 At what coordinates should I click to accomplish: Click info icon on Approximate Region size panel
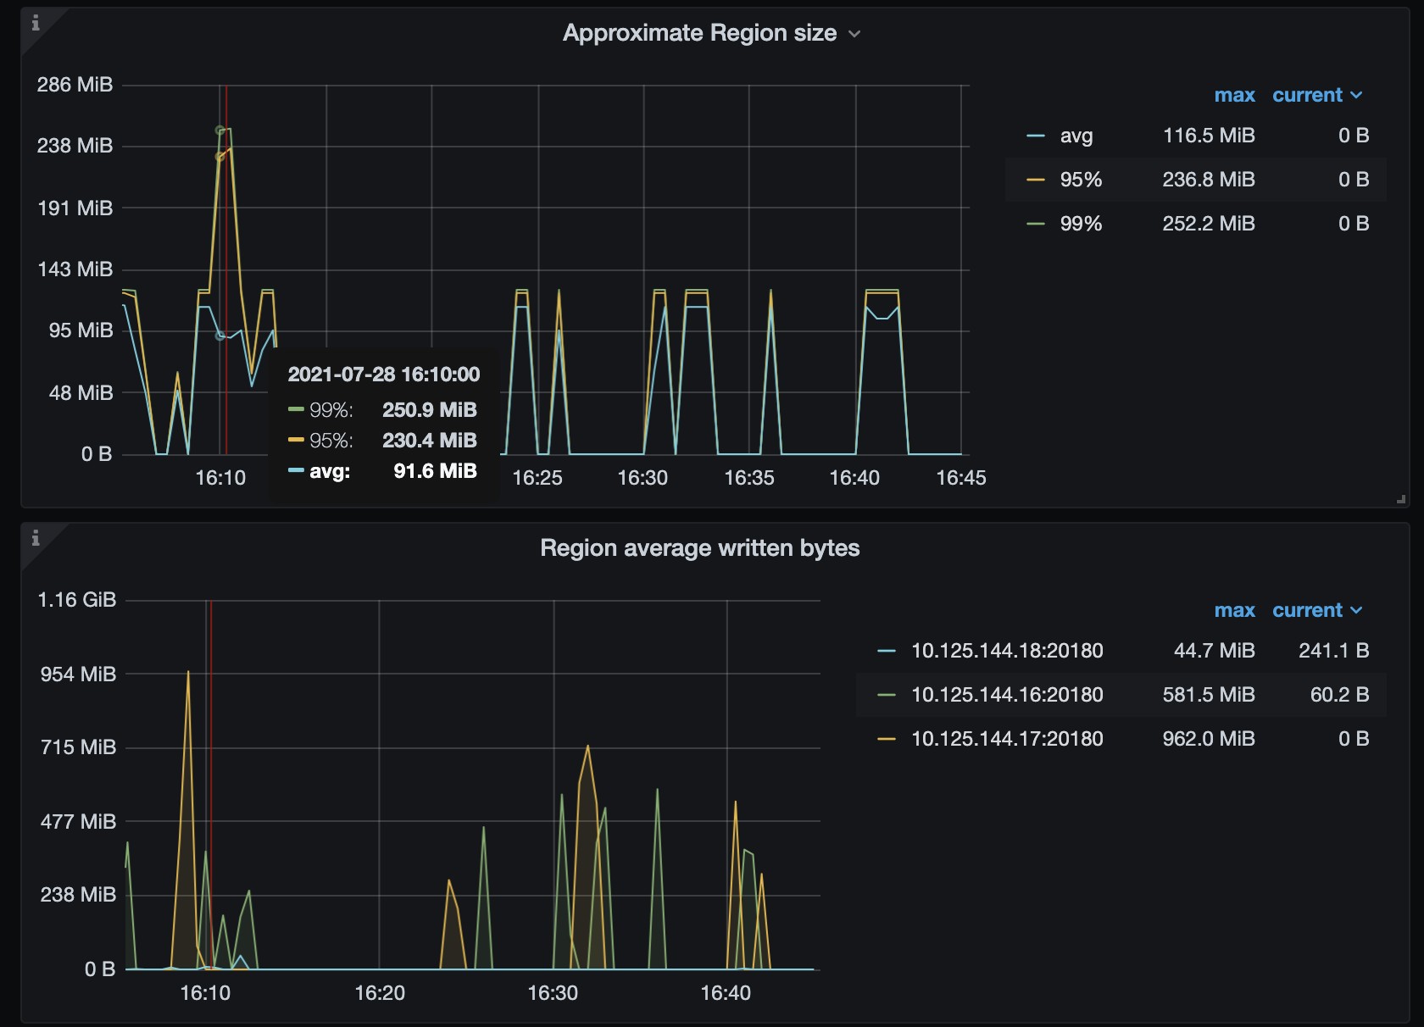36,24
